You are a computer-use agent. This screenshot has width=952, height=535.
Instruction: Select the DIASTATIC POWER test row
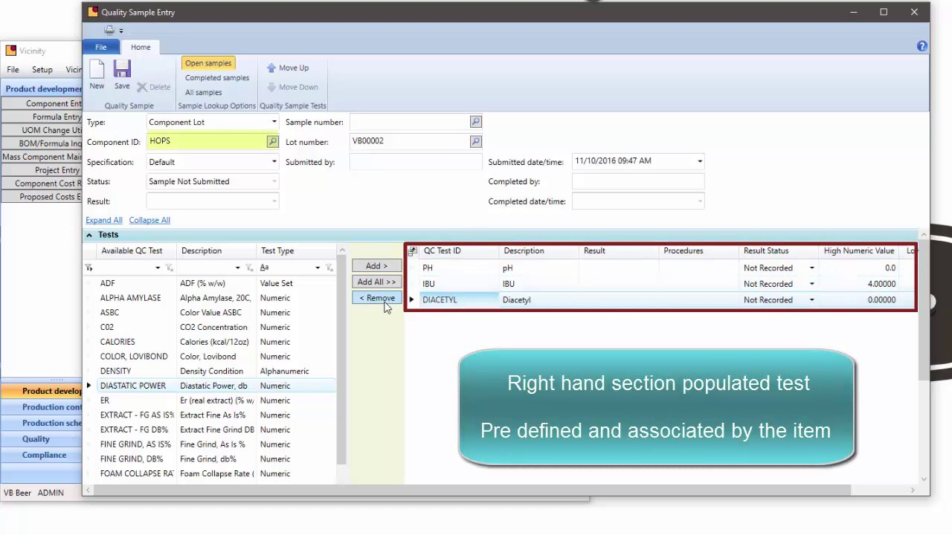pyautogui.click(x=210, y=386)
